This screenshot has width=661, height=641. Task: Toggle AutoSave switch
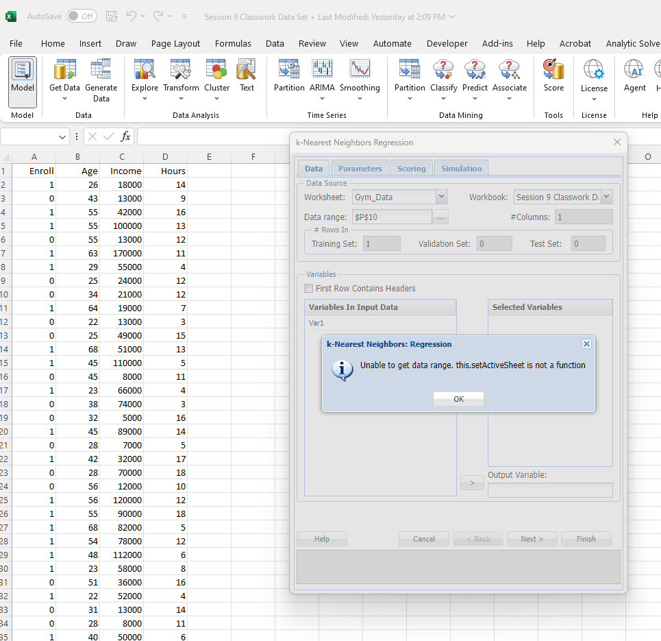coord(82,16)
